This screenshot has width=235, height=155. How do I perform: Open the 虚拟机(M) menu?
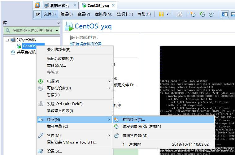103,14
